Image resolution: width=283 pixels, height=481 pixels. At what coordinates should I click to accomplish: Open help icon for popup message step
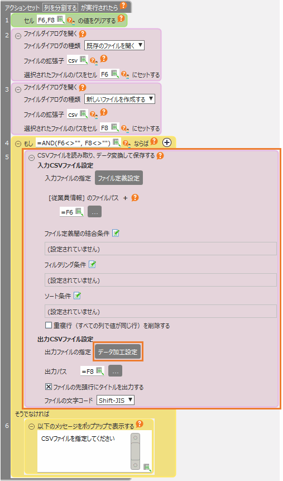click(x=140, y=424)
